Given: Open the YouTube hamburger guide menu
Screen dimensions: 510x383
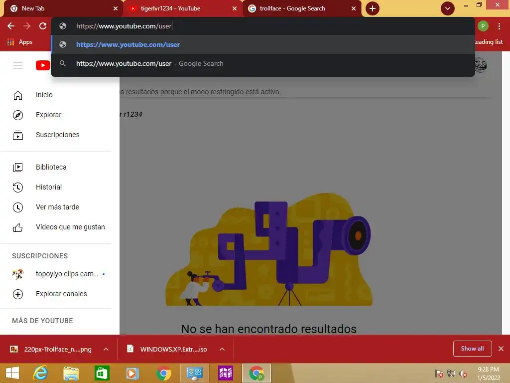Looking at the screenshot, I should [18, 65].
